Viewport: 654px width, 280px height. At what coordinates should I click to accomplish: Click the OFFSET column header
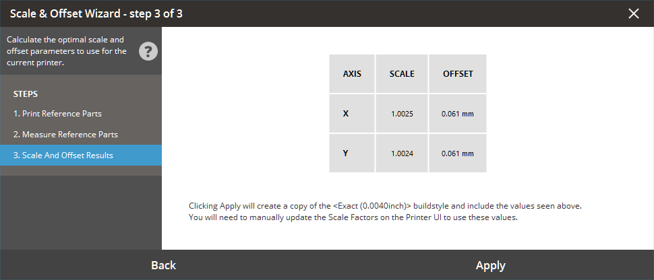(x=458, y=74)
